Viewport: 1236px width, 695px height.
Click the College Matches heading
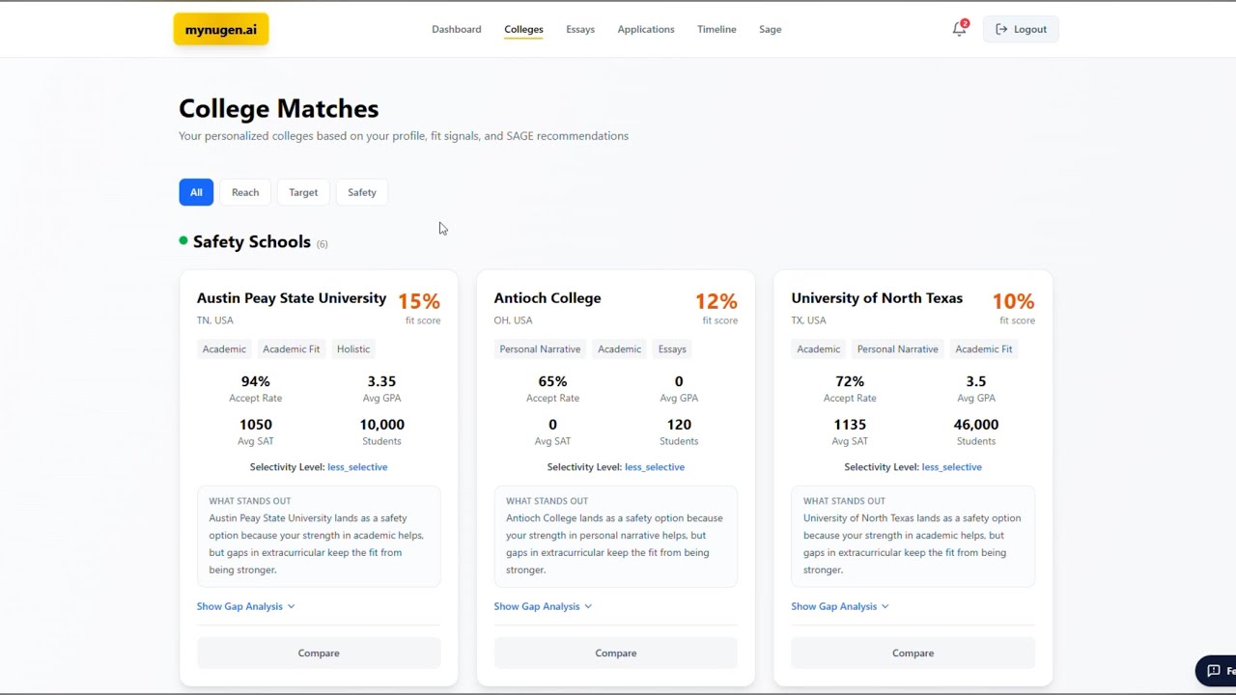[279, 108]
